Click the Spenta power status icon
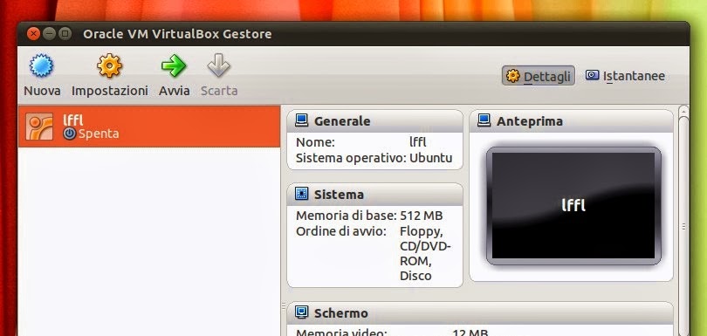The width and height of the screenshot is (707, 336). click(70, 134)
